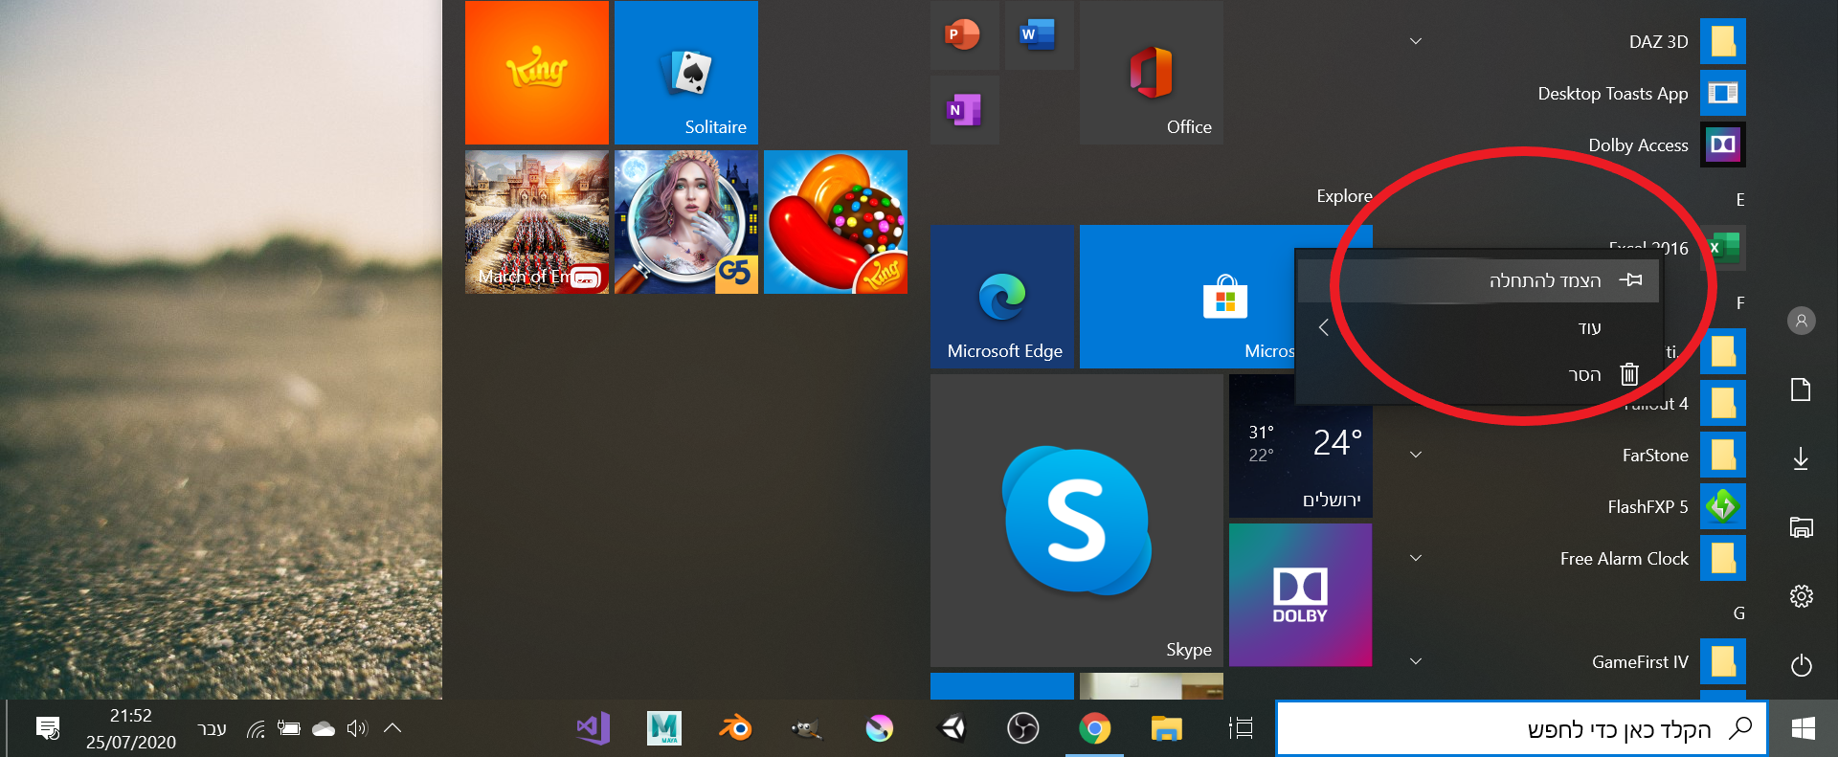
Task: Expand the Free Alarm Clock chevron
Action: pyautogui.click(x=1416, y=559)
